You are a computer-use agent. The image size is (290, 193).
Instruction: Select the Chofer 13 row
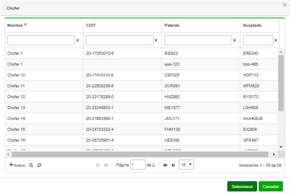141,108
